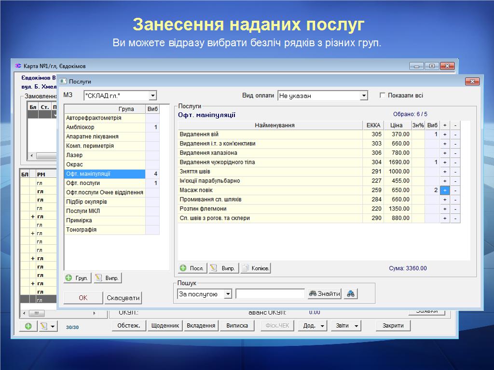Click the search text input field
The height and width of the screenshot is (370, 494).
click(x=270, y=294)
